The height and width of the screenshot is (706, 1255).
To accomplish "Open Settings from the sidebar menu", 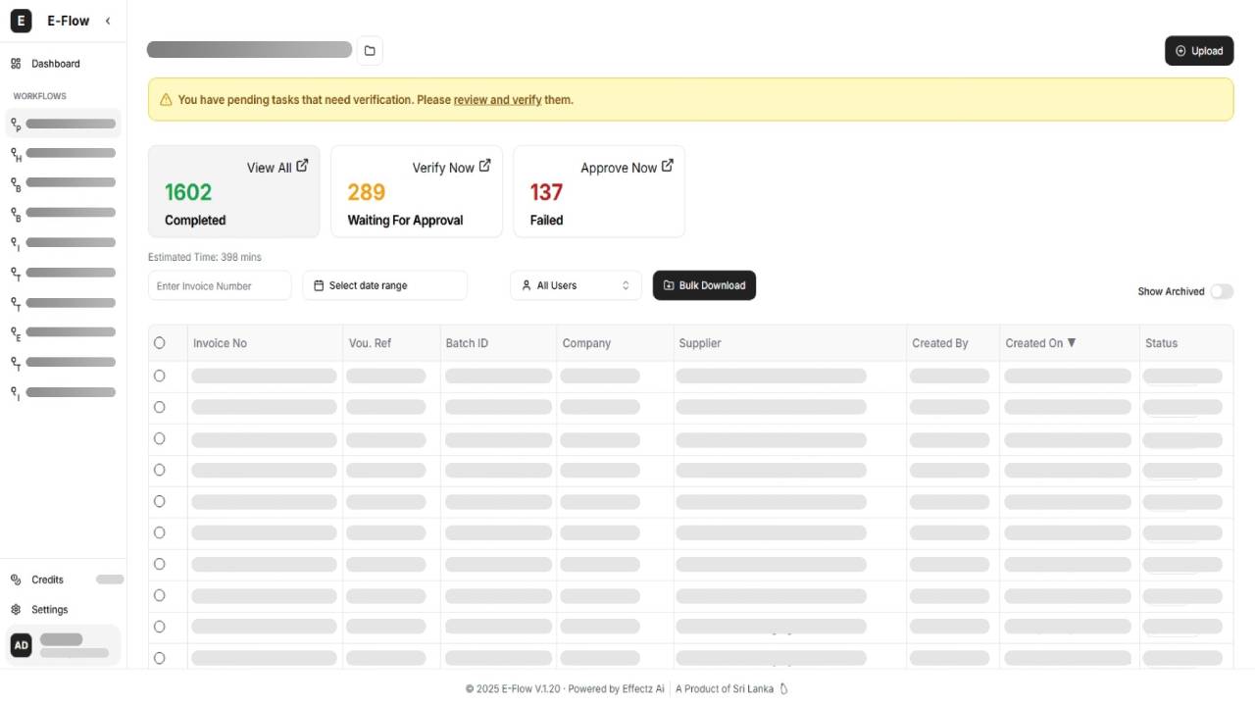I will click(49, 609).
